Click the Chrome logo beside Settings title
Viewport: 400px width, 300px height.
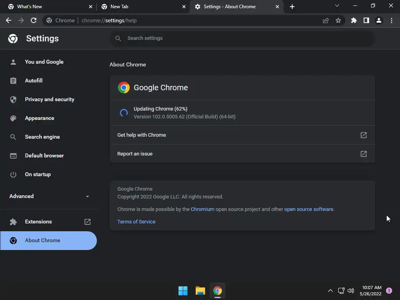point(13,39)
